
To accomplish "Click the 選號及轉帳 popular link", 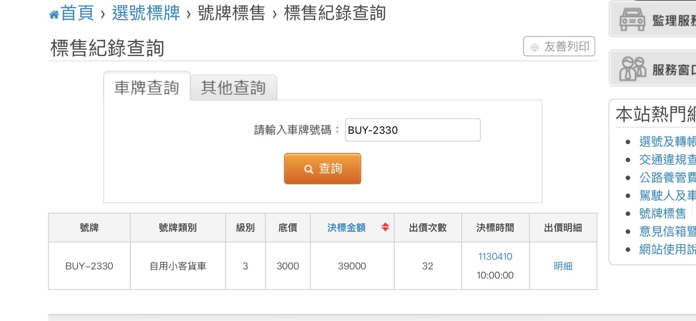I will (667, 141).
